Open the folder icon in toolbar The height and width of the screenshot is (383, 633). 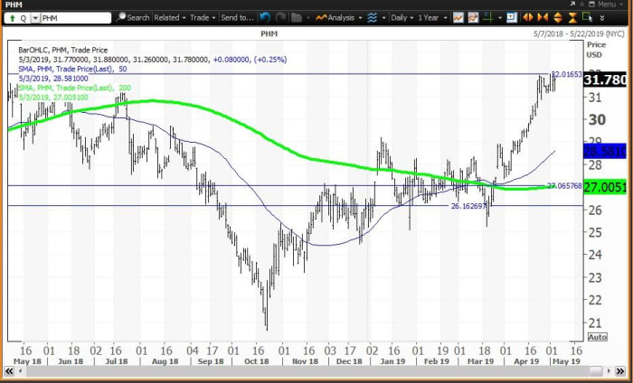[x=296, y=17]
